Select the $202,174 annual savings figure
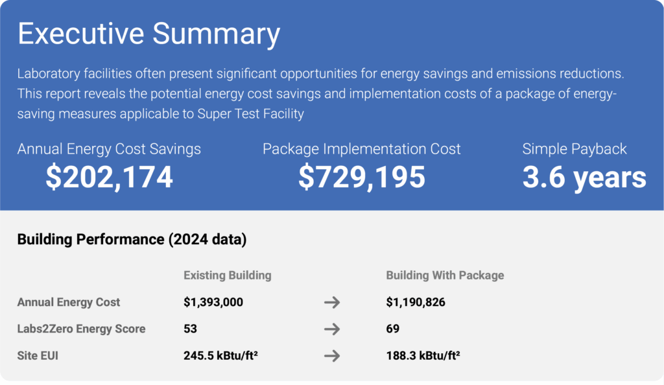Screen dimensions: 664x385 tap(109, 178)
